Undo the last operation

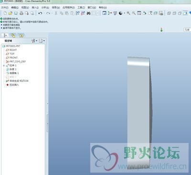tap(40, 13)
